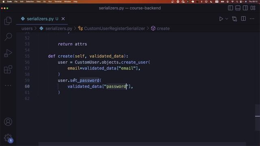
Task: Toggle the secondary side bar layout
Action: 245,8
